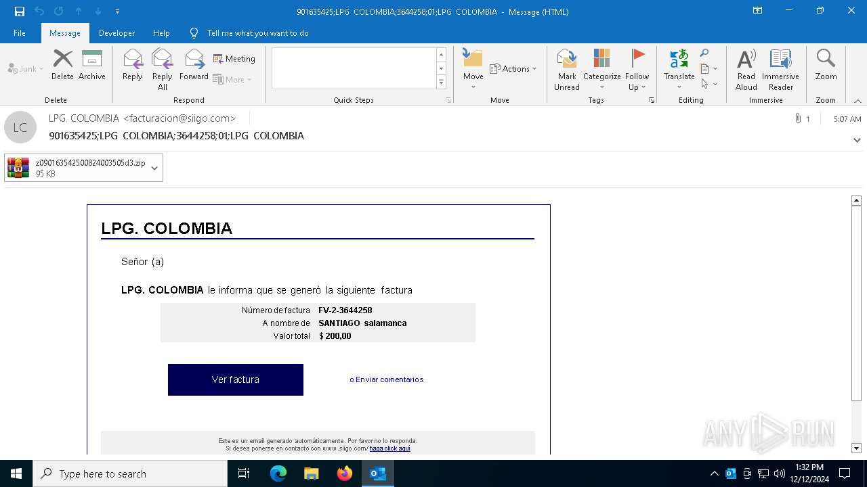Open Customize Quick Access Toolbar dropdown

pyautogui.click(x=117, y=11)
